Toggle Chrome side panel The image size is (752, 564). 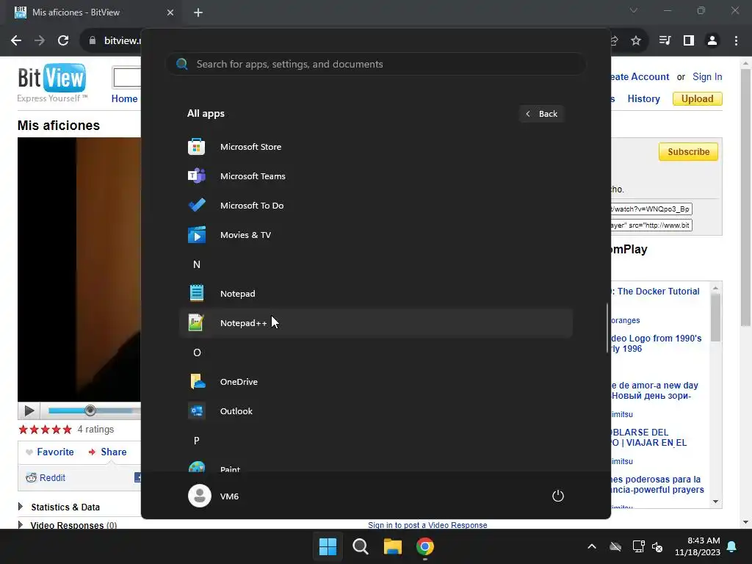pyautogui.click(x=689, y=41)
